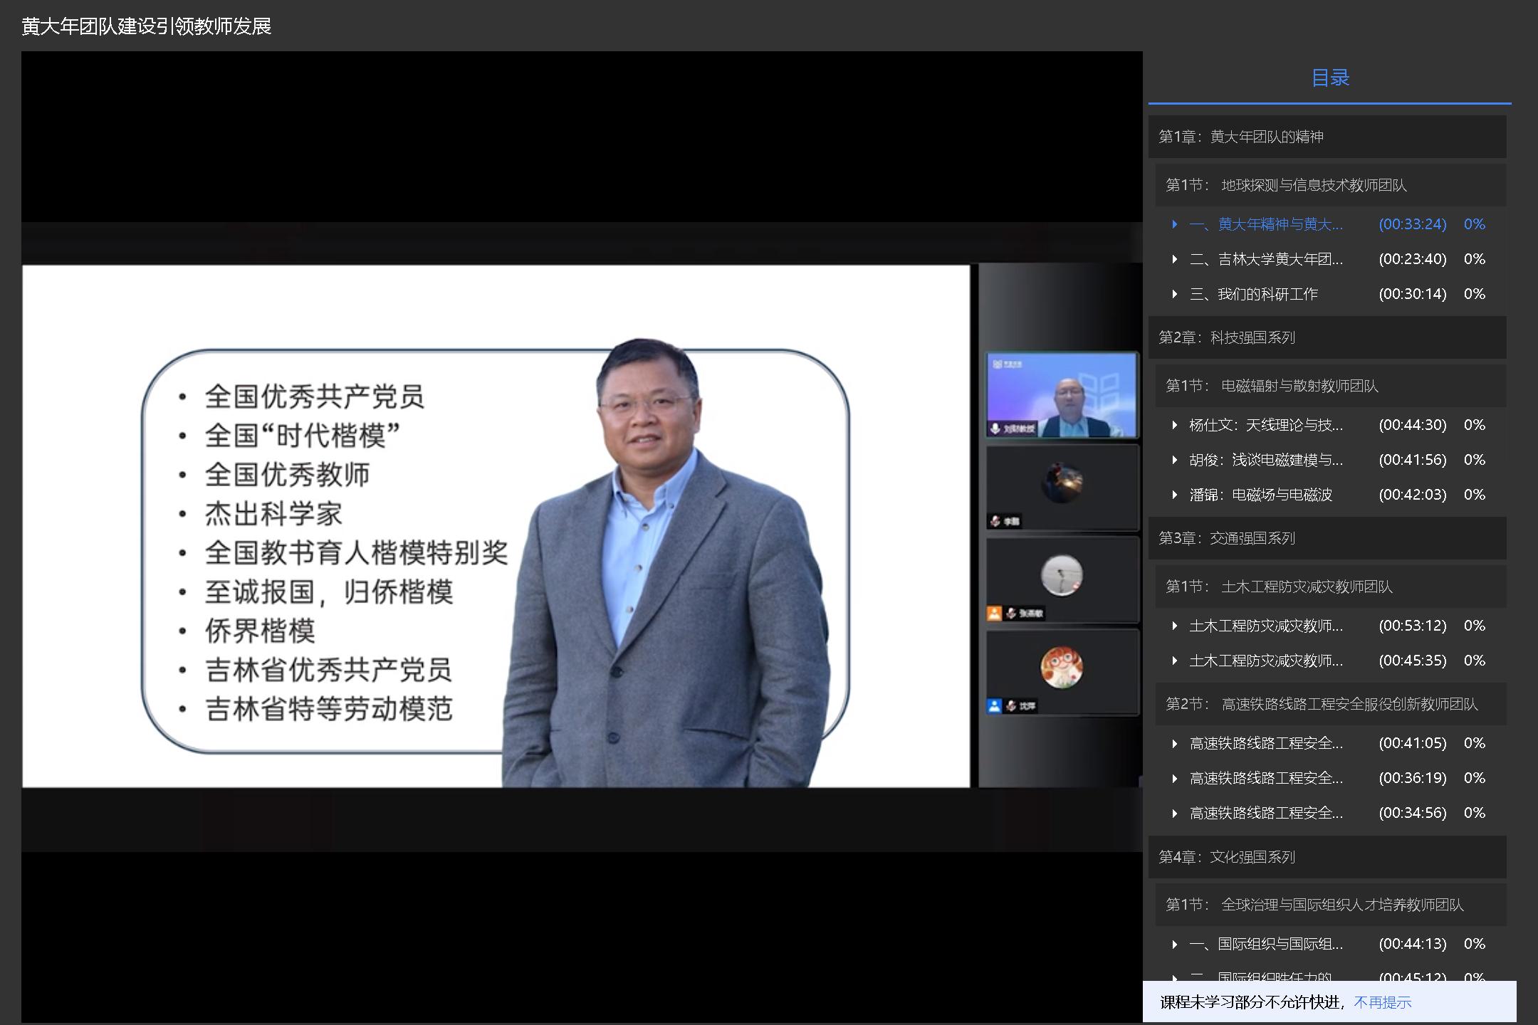Click the cartoon girl avatar with red glasses
This screenshot has width=1538, height=1025.
pyautogui.click(x=1062, y=668)
